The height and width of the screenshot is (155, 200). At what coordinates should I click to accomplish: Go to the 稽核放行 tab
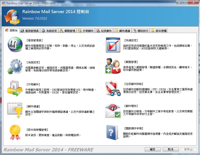[x=141, y=31]
